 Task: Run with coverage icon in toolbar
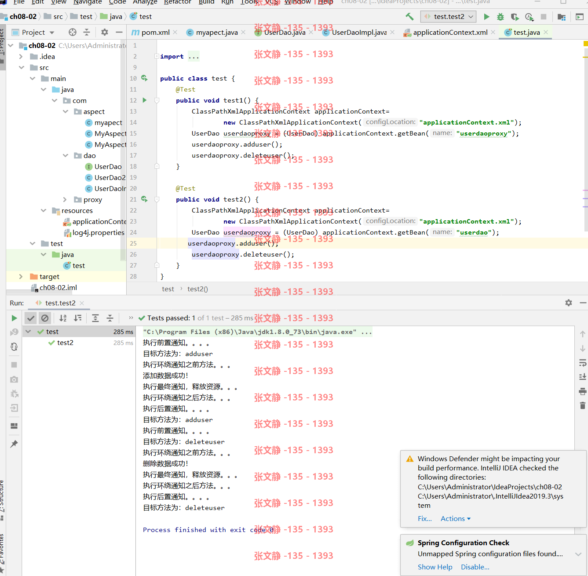(x=515, y=17)
